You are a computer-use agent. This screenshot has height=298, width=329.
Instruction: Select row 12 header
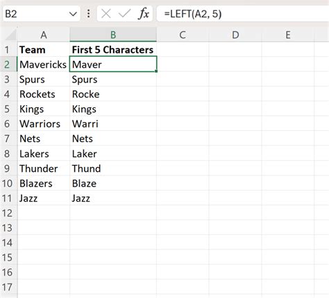coord(7,213)
